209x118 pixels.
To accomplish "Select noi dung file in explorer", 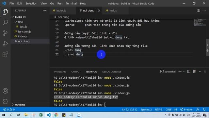I will (x=30, y=41).
